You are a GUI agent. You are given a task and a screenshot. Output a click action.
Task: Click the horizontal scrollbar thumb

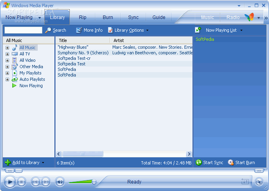click(83, 154)
